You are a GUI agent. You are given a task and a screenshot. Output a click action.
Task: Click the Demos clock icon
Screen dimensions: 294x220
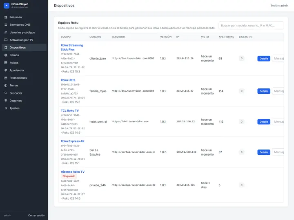click(x=6, y=55)
